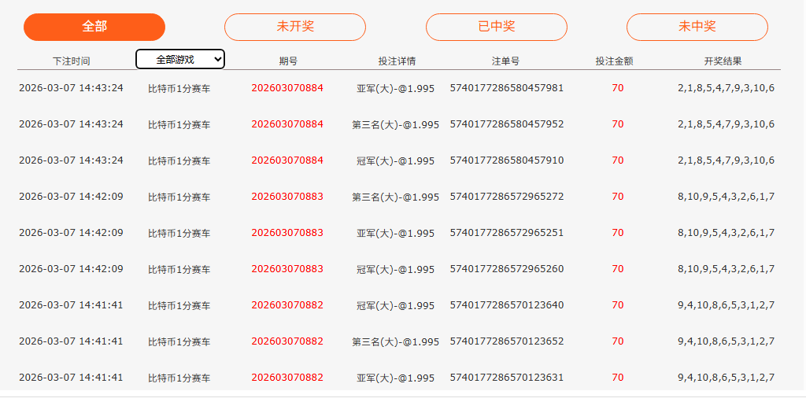
Task: Open period 202603070883 for order 5740177286572965272
Action: tap(287, 197)
